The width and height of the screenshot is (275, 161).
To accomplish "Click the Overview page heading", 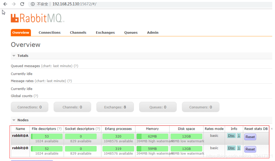I will [25, 45].
